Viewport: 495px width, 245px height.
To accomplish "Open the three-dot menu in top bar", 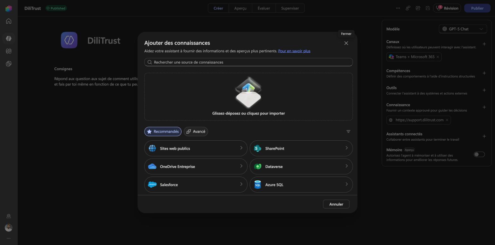I will 398,8.
